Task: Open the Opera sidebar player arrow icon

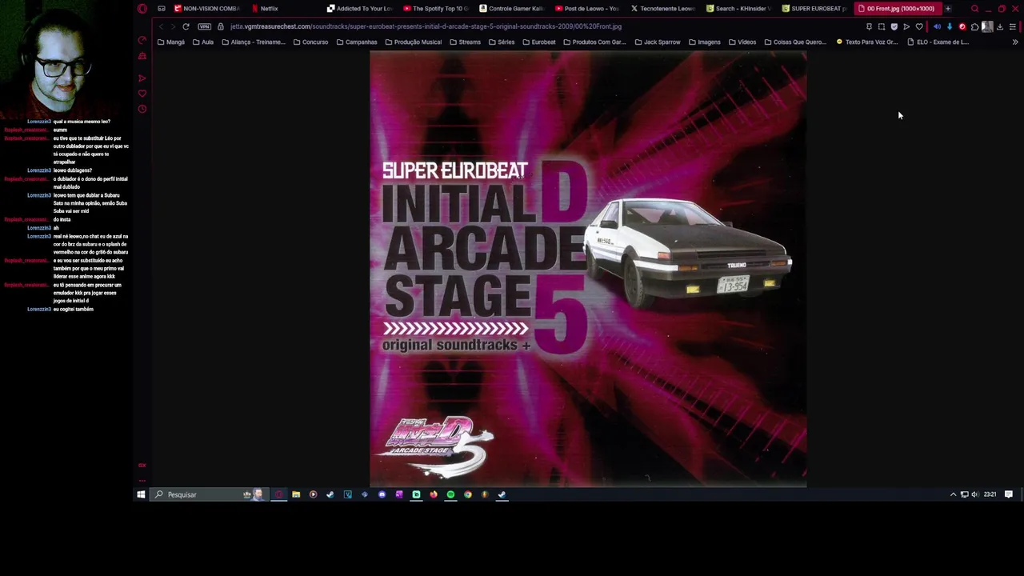Action: tap(142, 78)
